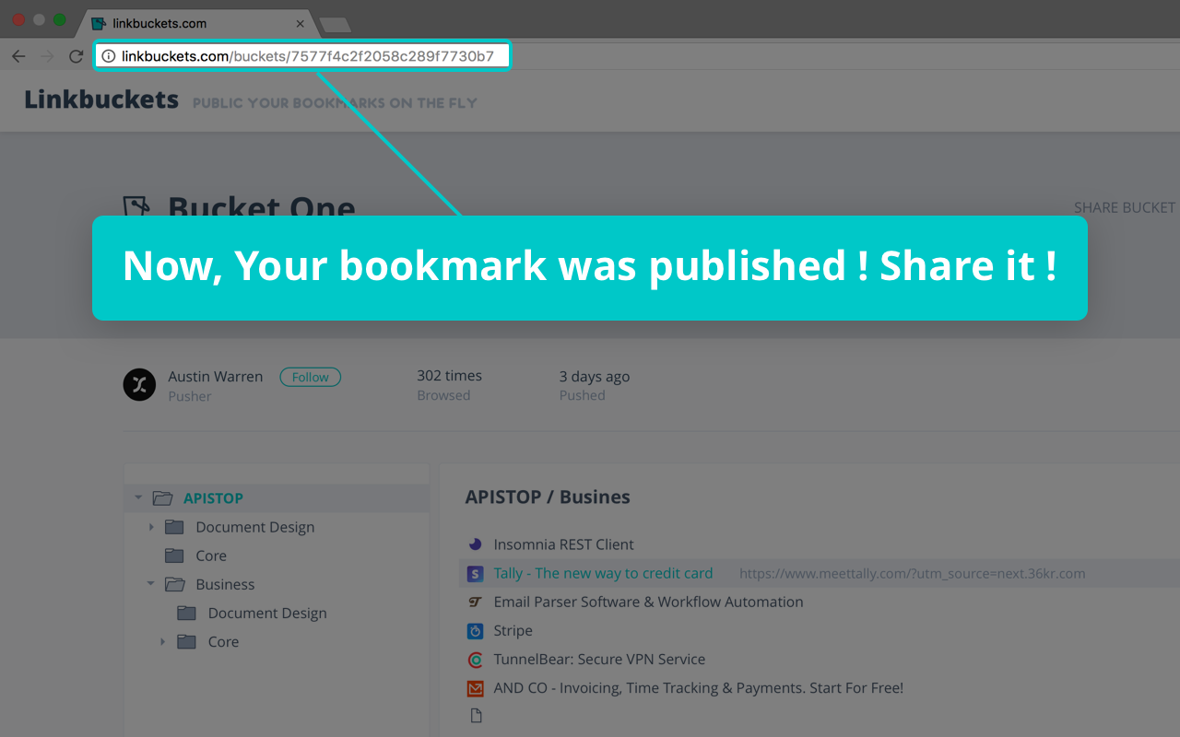The width and height of the screenshot is (1180, 737).
Task: Click the SHARE BUCKET link
Action: (1125, 207)
